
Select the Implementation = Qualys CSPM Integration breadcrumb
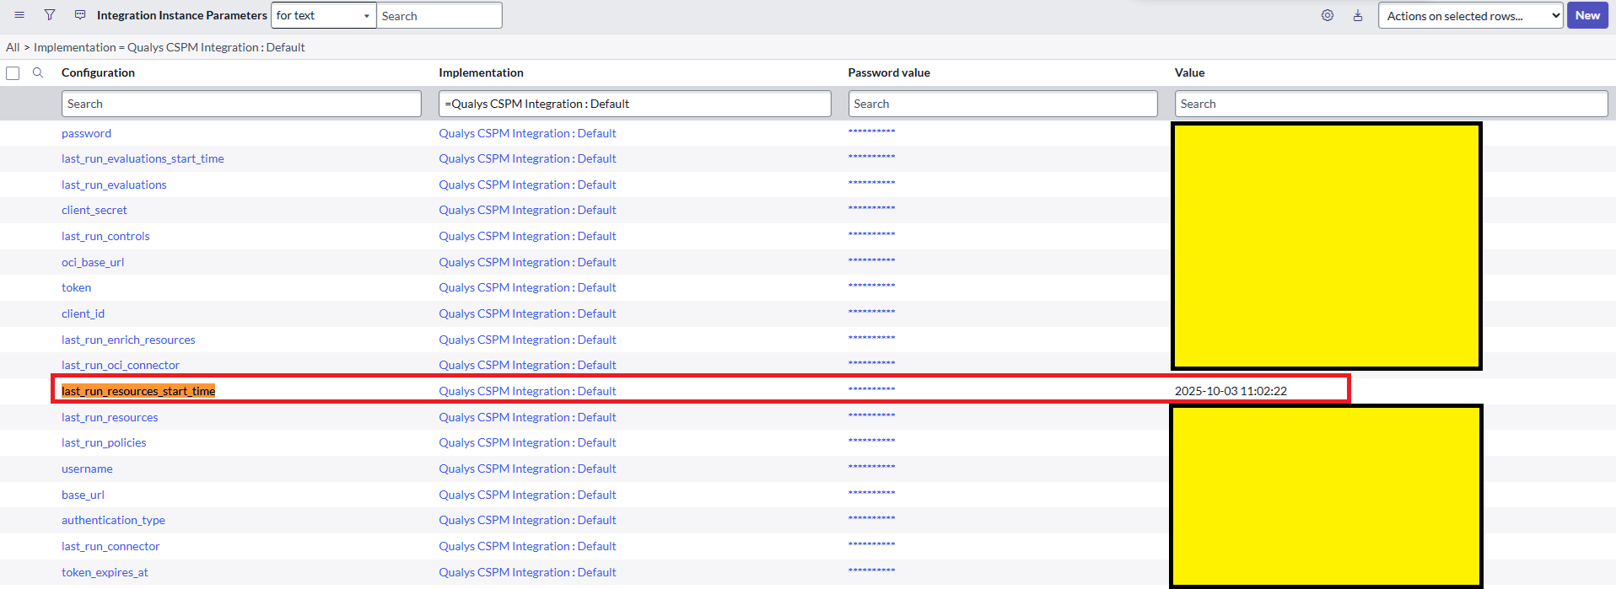pyautogui.click(x=169, y=47)
